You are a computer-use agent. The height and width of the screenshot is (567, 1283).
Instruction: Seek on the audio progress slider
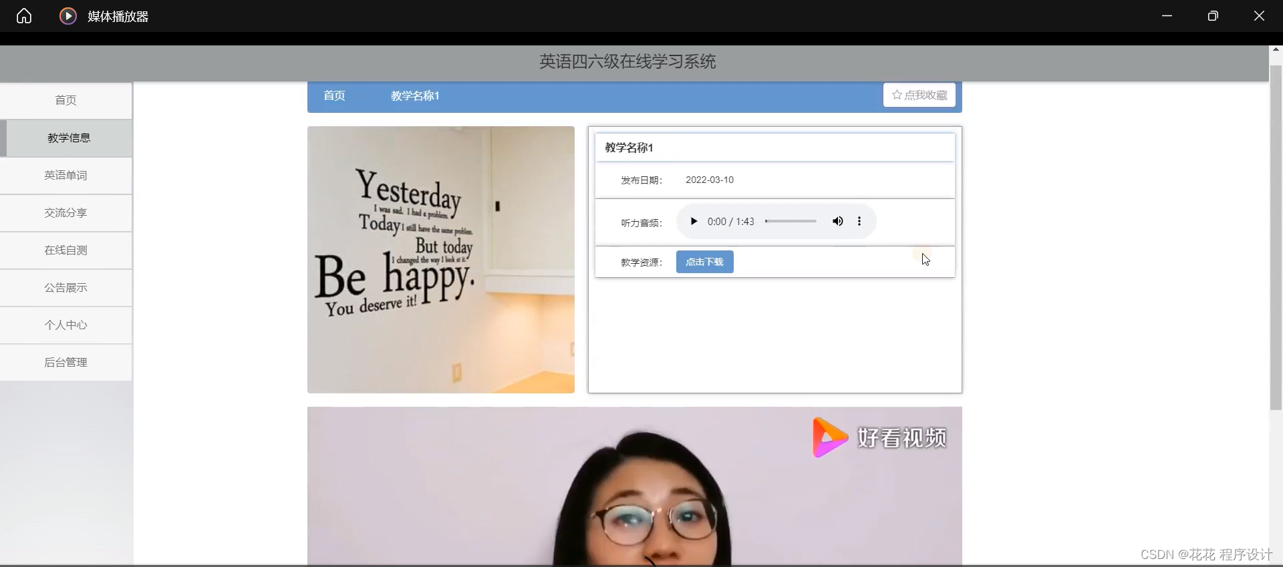(x=791, y=221)
